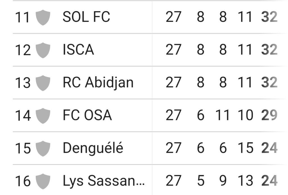The image size is (288, 195).
Task: Select the truncated Lys Sassan… team name
Action: coord(104,181)
